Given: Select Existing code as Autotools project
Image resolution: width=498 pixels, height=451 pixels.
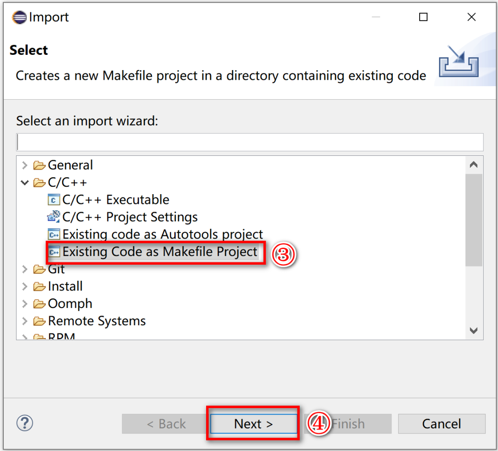Looking at the screenshot, I should tap(162, 234).
